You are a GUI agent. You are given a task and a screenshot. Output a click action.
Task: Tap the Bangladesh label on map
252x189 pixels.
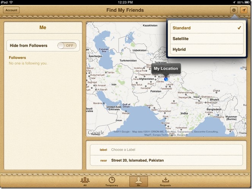pos(214,109)
